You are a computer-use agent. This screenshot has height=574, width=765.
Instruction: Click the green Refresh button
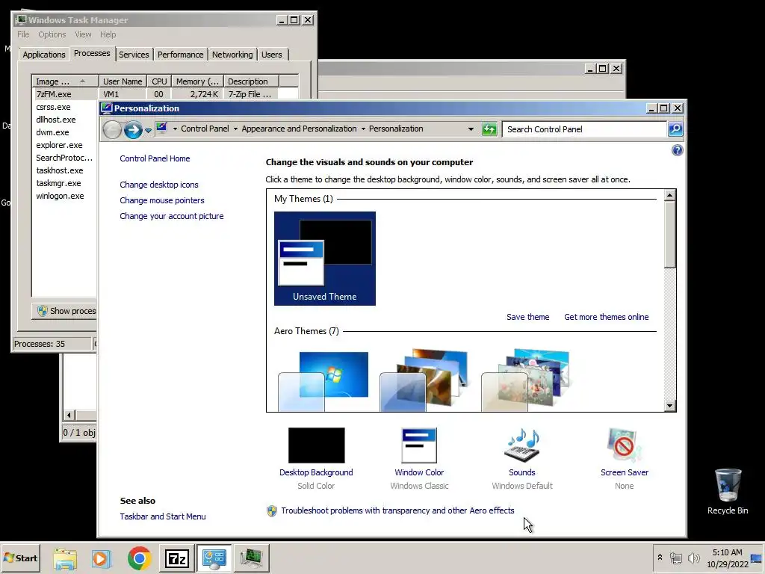pyautogui.click(x=489, y=129)
